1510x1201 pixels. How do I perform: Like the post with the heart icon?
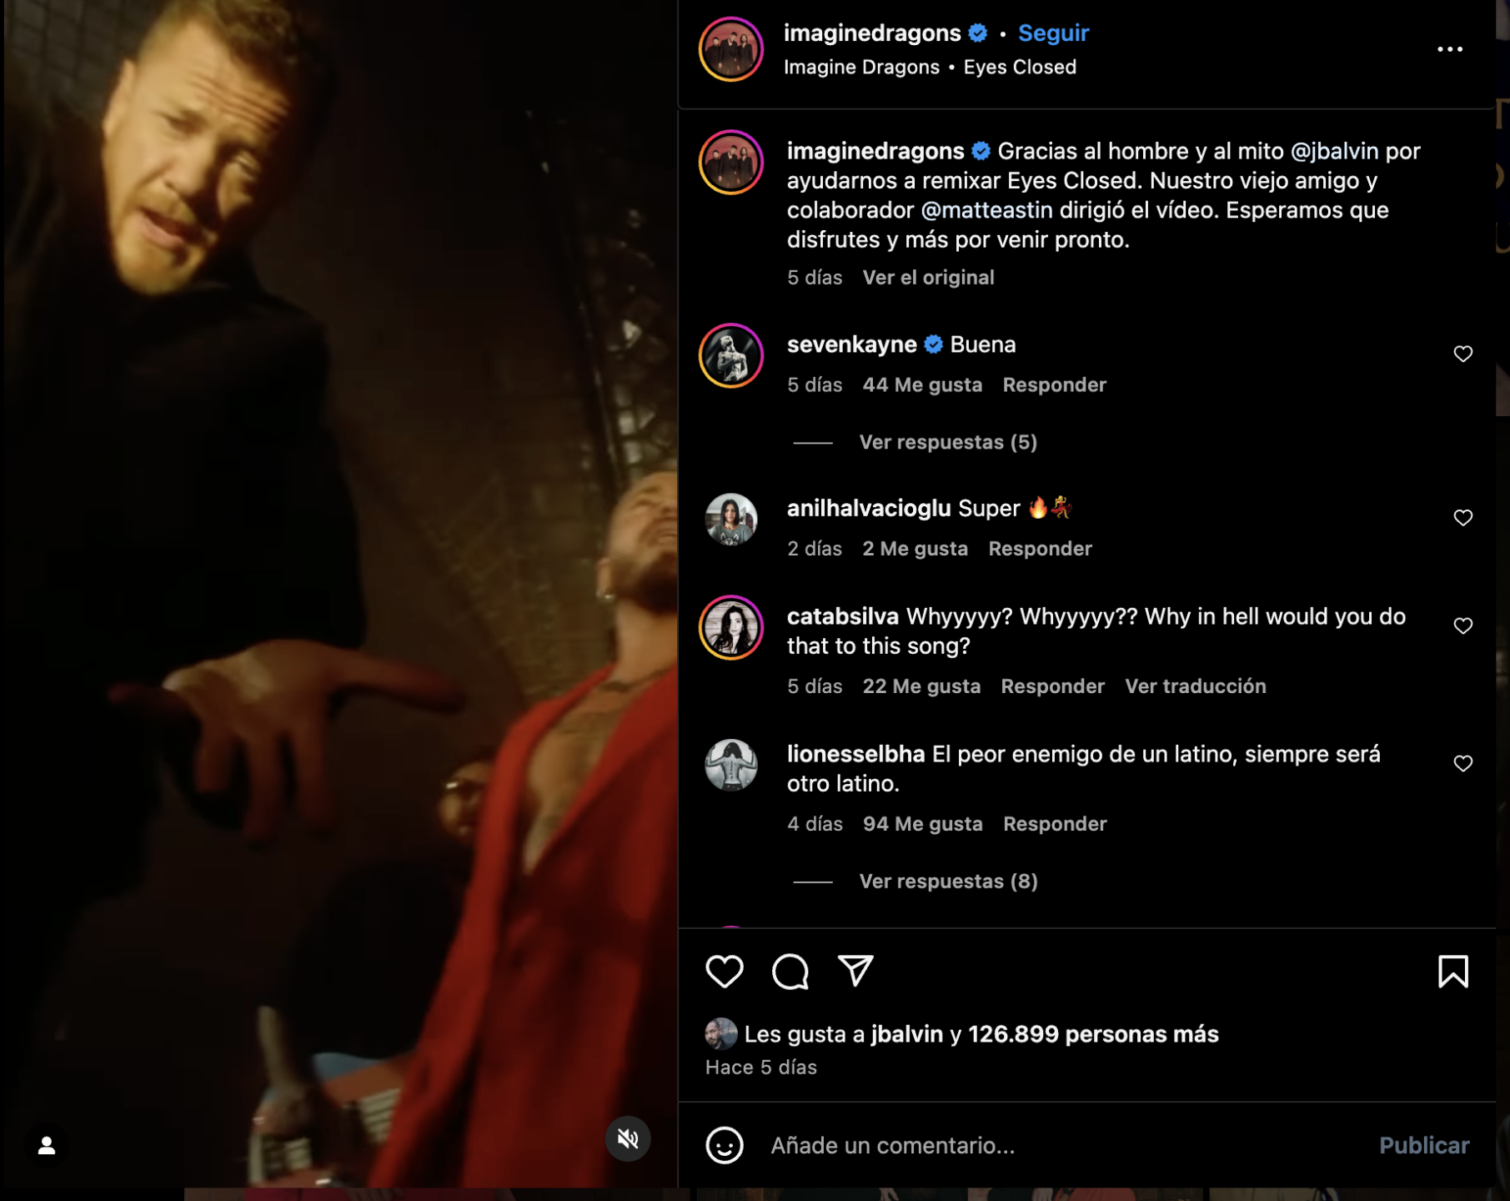(x=724, y=972)
